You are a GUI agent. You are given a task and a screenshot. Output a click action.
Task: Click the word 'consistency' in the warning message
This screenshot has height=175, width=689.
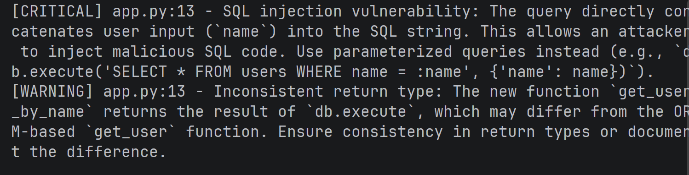[x=393, y=132]
